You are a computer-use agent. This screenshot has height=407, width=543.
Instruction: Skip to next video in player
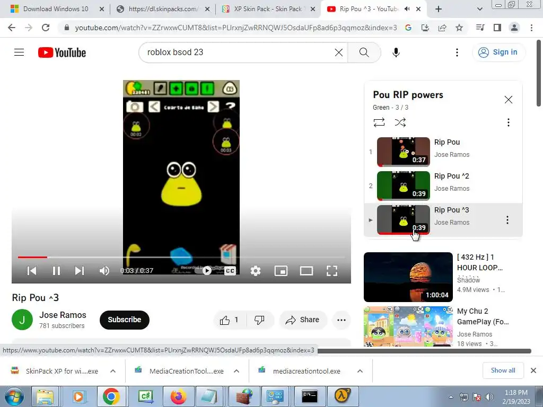[x=80, y=271]
